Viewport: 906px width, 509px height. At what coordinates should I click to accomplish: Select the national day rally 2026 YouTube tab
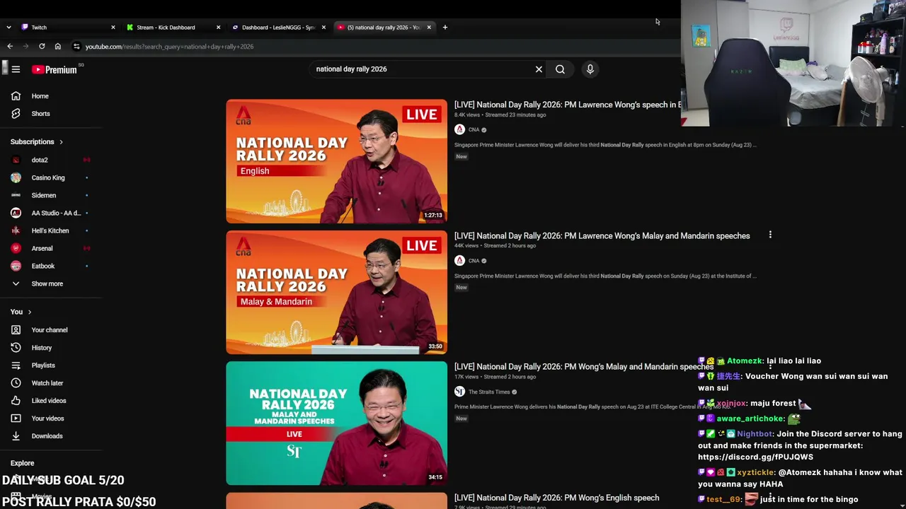coord(382,28)
